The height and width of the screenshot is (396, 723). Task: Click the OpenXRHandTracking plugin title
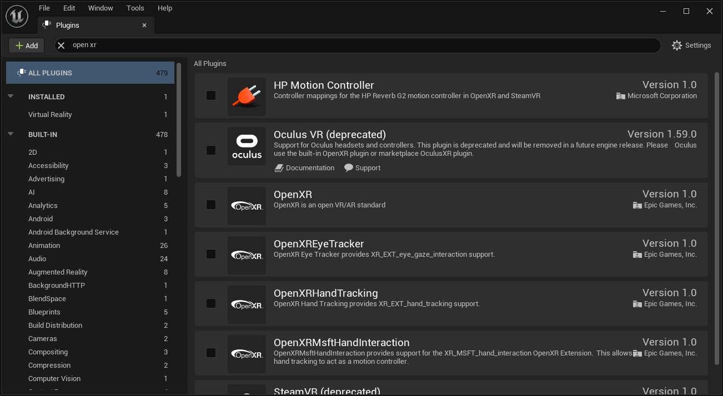point(326,293)
